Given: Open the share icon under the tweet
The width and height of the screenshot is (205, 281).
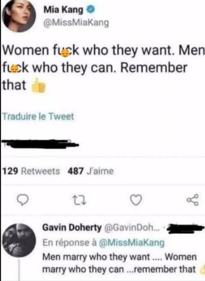Looking at the screenshot, I should point(193,200).
